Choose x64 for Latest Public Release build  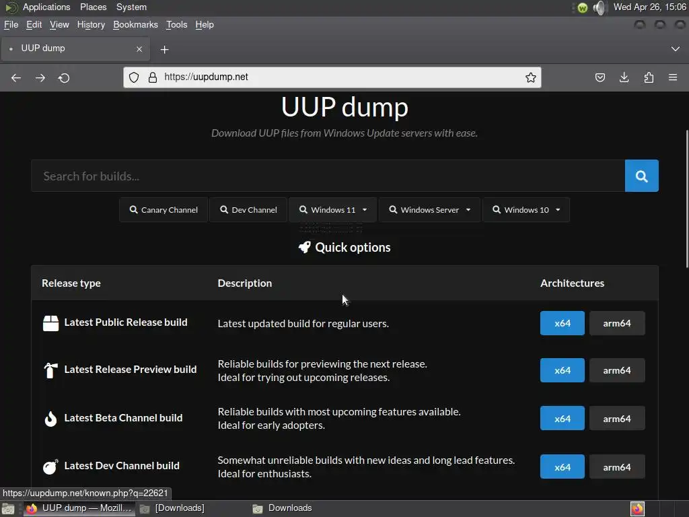click(563, 323)
